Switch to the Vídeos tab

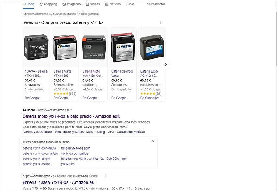click(x=93, y=4)
